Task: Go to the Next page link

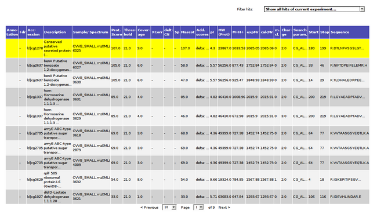Action: [x=224, y=208]
